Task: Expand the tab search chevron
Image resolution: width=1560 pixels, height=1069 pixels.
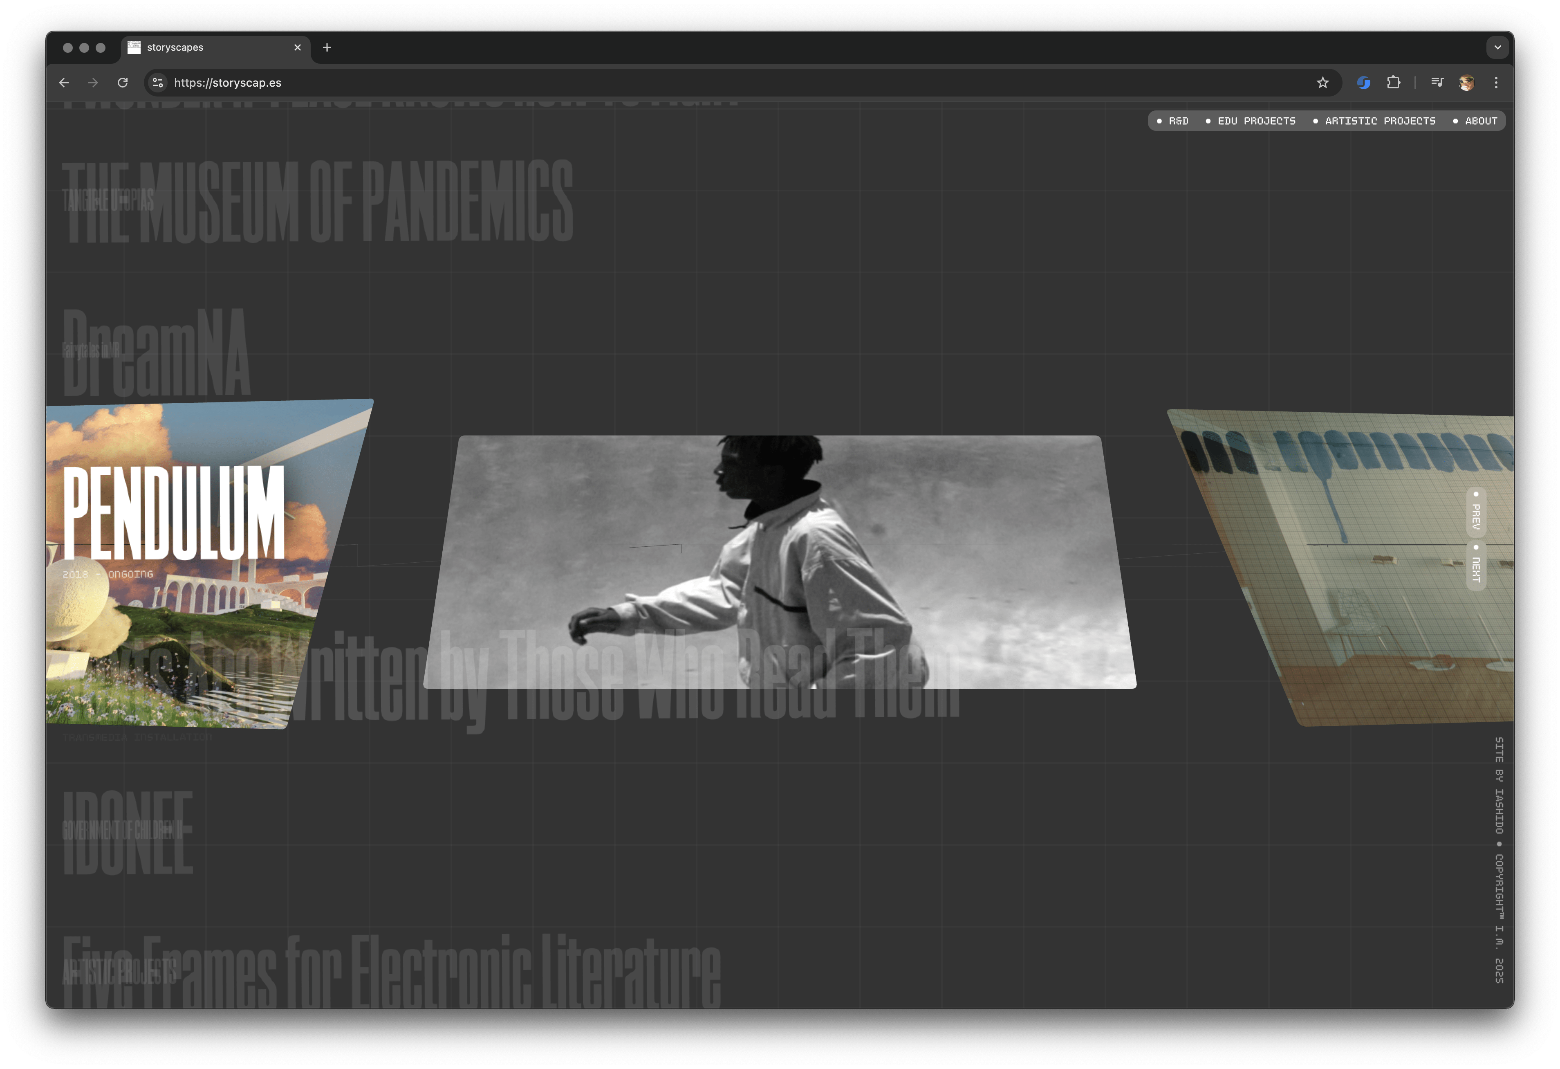Action: [1497, 48]
